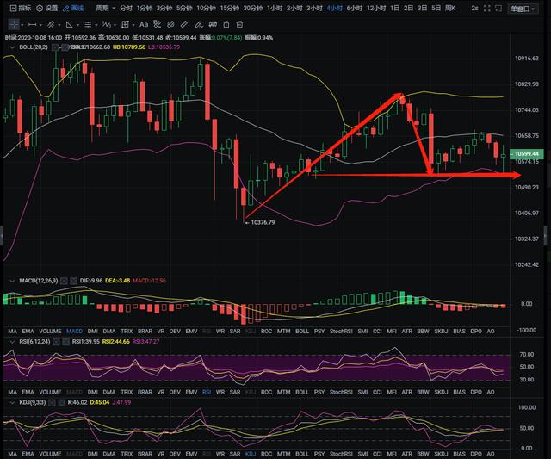Viewport: 551px width, 459px height.
Task: Collapse the BOLL main chart chevron
Action: click(12, 47)
